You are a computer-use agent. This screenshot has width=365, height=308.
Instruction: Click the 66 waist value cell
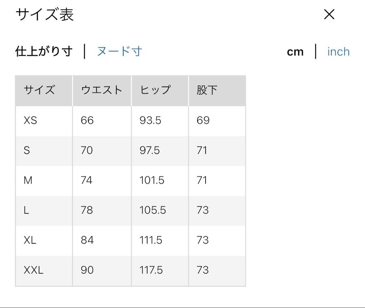87,120
